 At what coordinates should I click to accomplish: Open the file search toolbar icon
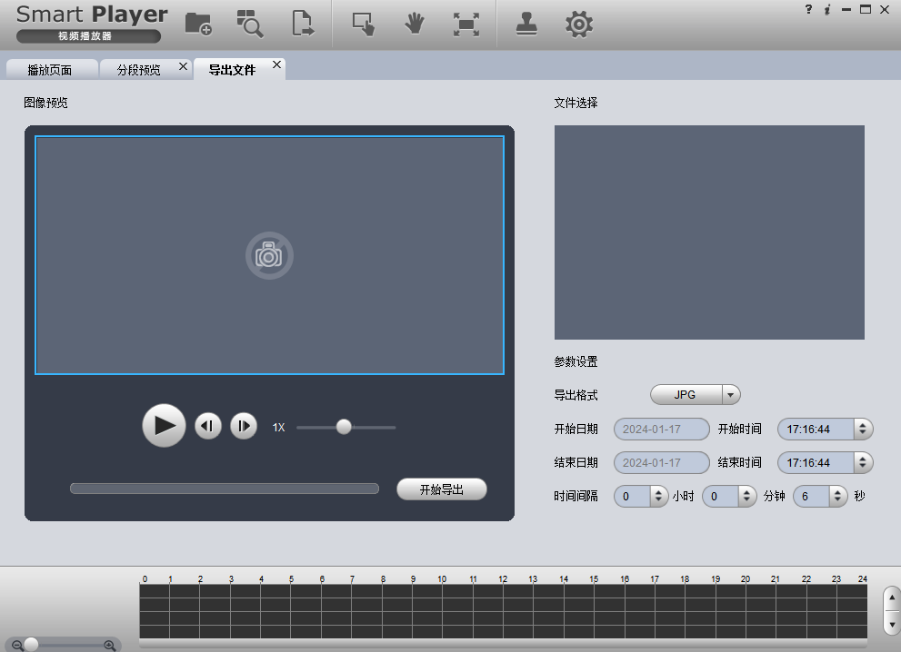tap(249, 24)
